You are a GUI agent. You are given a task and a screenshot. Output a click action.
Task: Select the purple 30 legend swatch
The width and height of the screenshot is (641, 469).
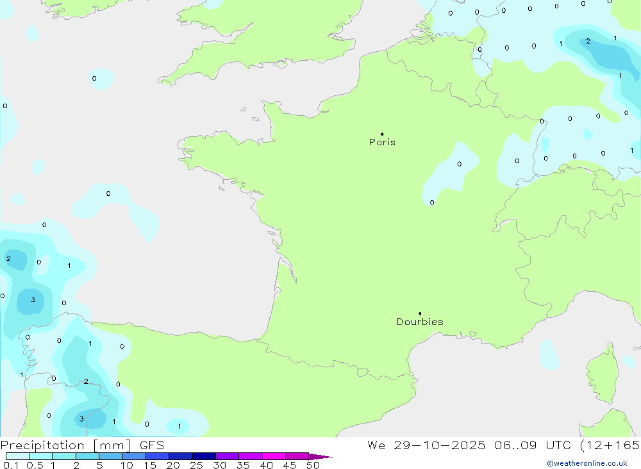pyautogui.click(x=227, y=456)
